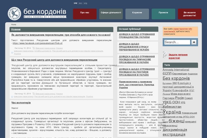
Task: Open the Корисне menu
Action: (137, 14)
